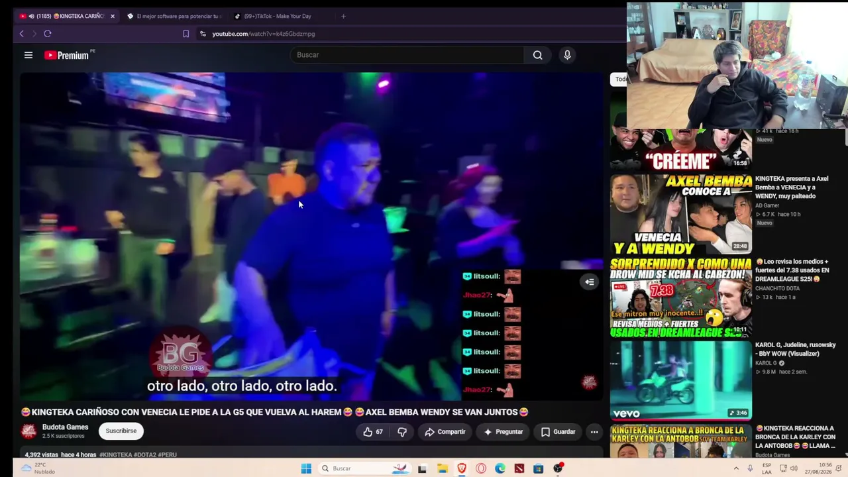Open a new browser tab

click(343, 16)
